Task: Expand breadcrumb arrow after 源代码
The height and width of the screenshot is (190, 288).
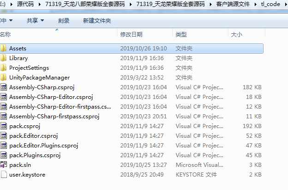Action: pyautogui.click(x=40, y=4)
